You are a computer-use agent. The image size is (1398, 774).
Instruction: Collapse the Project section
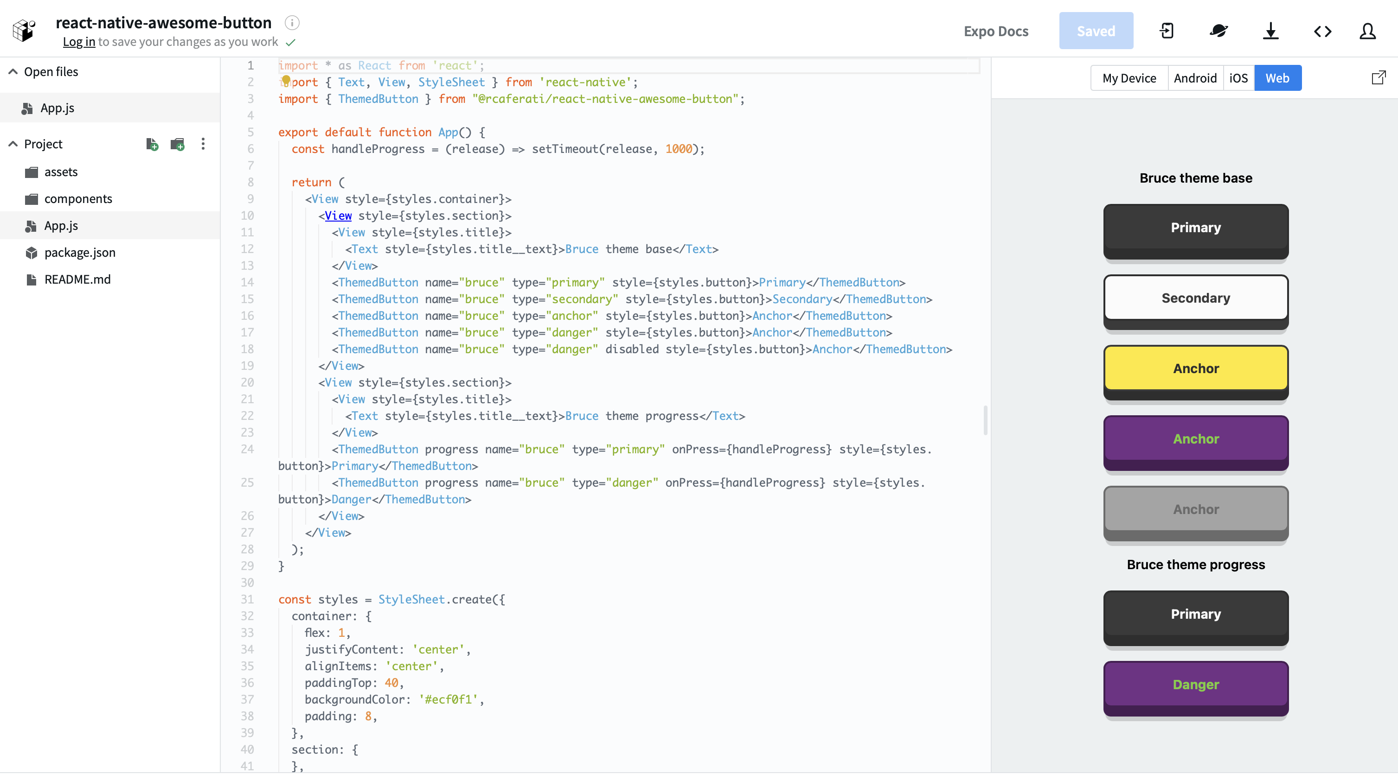click(13, 144)
